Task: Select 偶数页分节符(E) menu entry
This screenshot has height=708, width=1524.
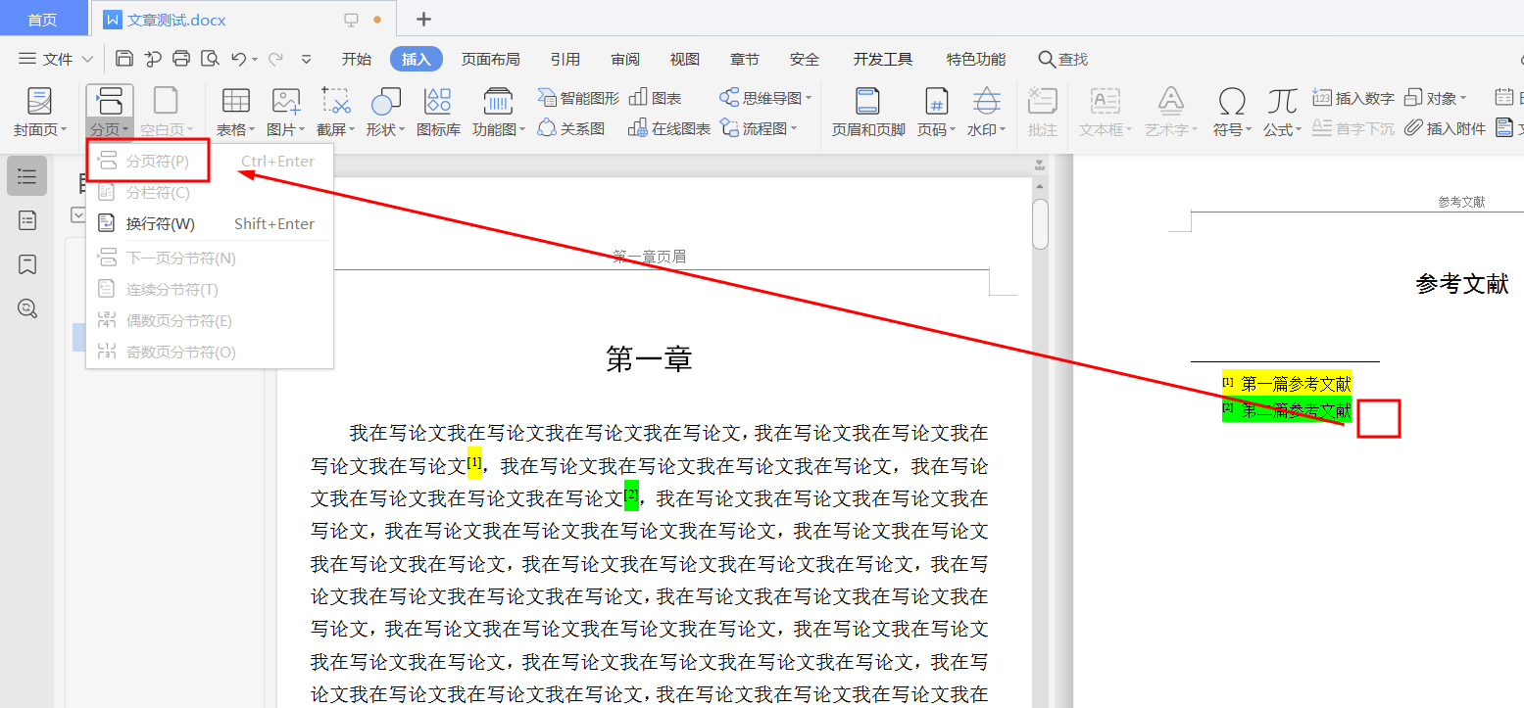Action: pyautogui.click(x=210, y=321)
